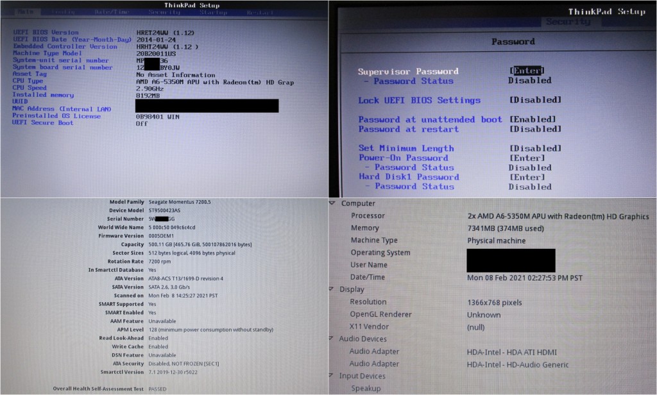Click the Asset Tag label
Image resolution: width=657 pixels, height=395 pixels.
pyautogui.click(x=30, y=74)
